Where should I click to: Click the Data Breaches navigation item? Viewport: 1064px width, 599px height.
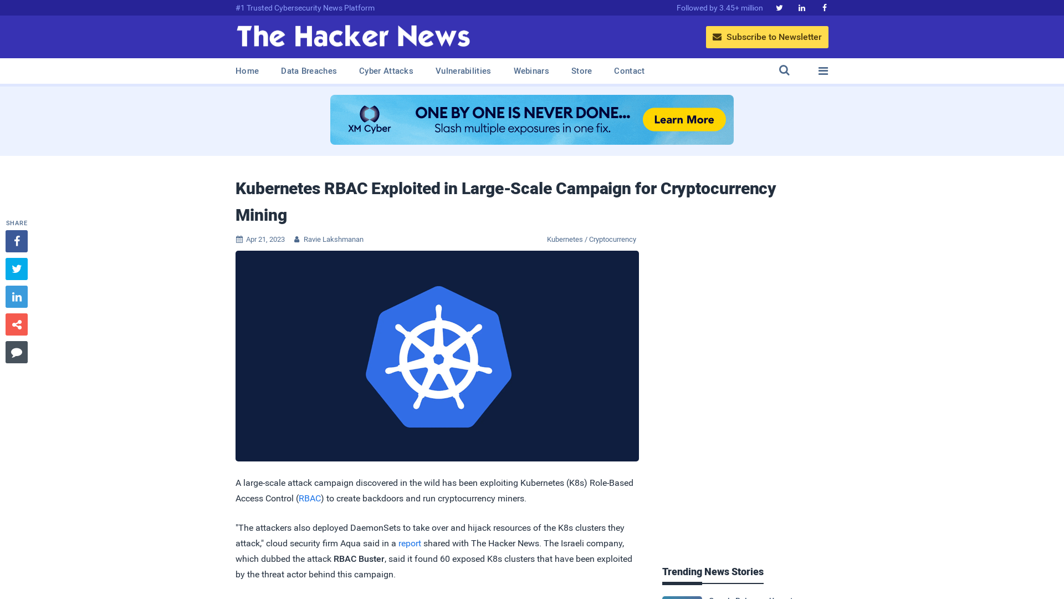point(308,71)
